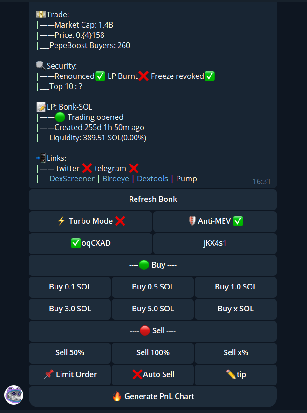Generate PnL Chart with fire icon
Image resolution: width=307 pixels, height=413 pixels.
(153, 397)
